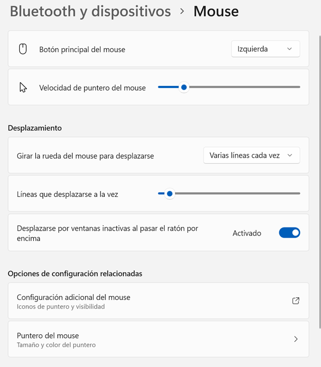Screen dimensions: 321x367
Task: Click the breadcrumb separator arrow before Mouse
Action: pyautogui.click(x=182, y=11)
